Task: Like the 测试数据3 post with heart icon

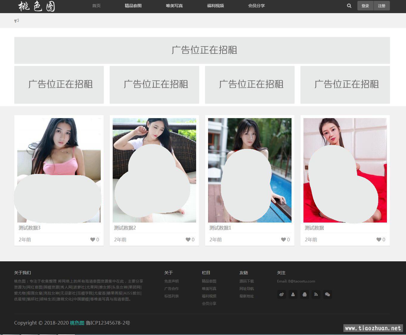Action: click(x=93, y=240)
